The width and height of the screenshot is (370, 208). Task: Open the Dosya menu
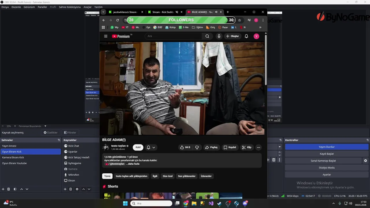[5, 7]
